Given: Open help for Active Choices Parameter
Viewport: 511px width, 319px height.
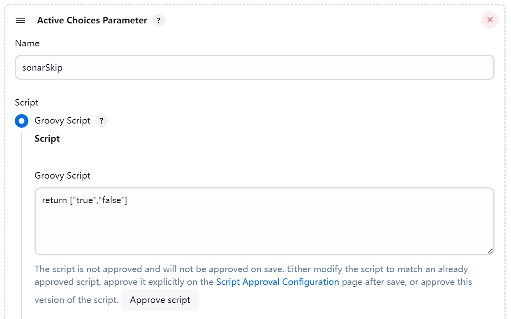Looking at the screenshot, I should tap(159, 21).
